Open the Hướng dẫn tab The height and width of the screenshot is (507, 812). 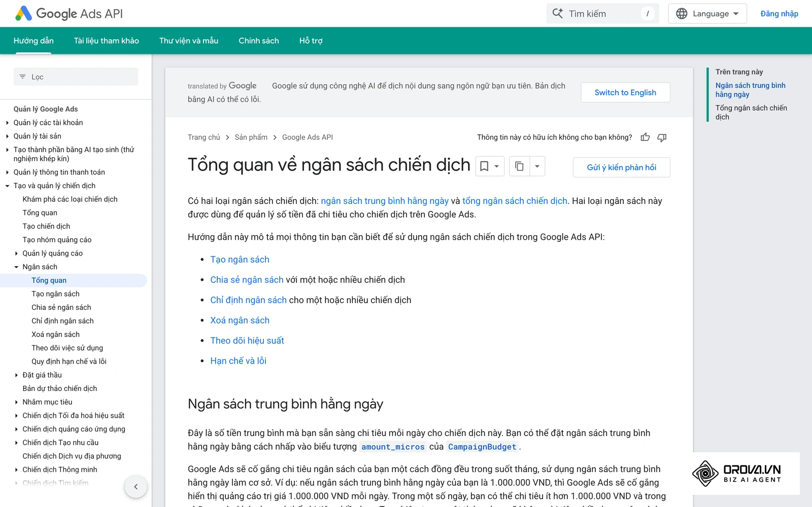(x=33, y=41)
